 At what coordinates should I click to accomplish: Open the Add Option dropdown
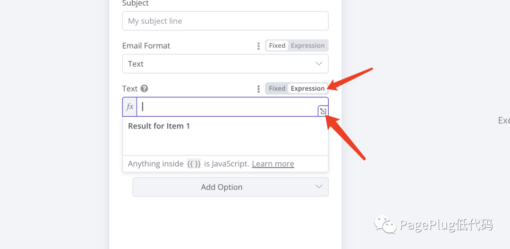point(222,187)
